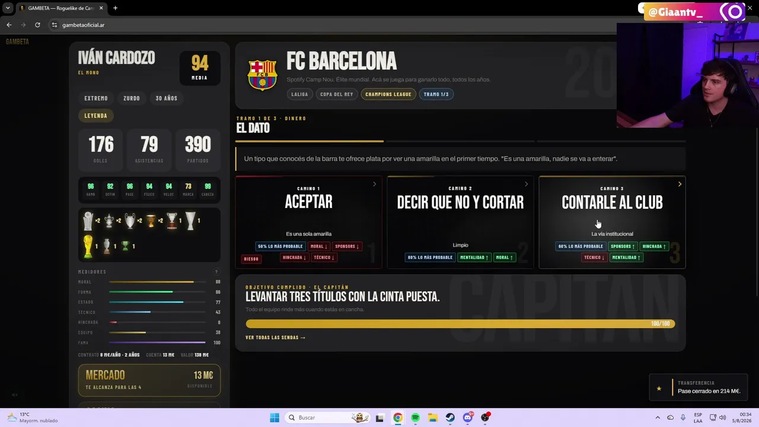The width and height of the screenshot is (759, 427).
Task: Click the Transferencia notification toast
Action: [x=699, y=388]
